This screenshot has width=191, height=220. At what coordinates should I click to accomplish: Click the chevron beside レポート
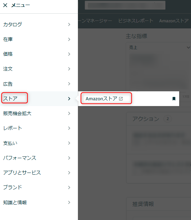(69, 128)
